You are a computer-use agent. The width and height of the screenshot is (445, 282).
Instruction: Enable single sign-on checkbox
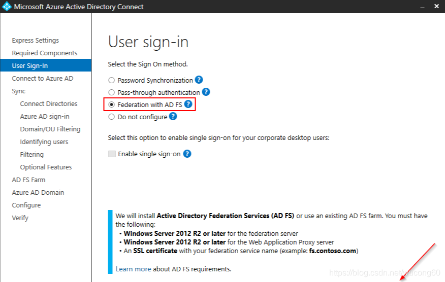tap(112, 154)
